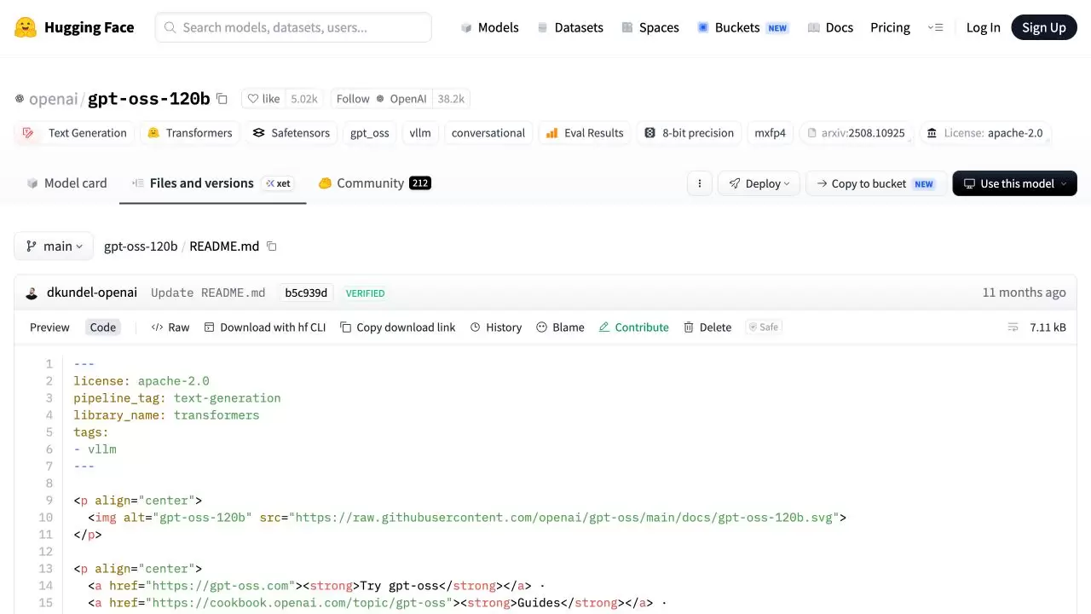Click Download with hf CLI
This screenshot has width=1091, height=614.
[x=265, y=327]
